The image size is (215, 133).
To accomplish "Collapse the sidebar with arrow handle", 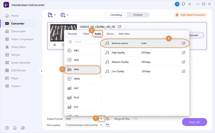I will [x=41, y=71].
